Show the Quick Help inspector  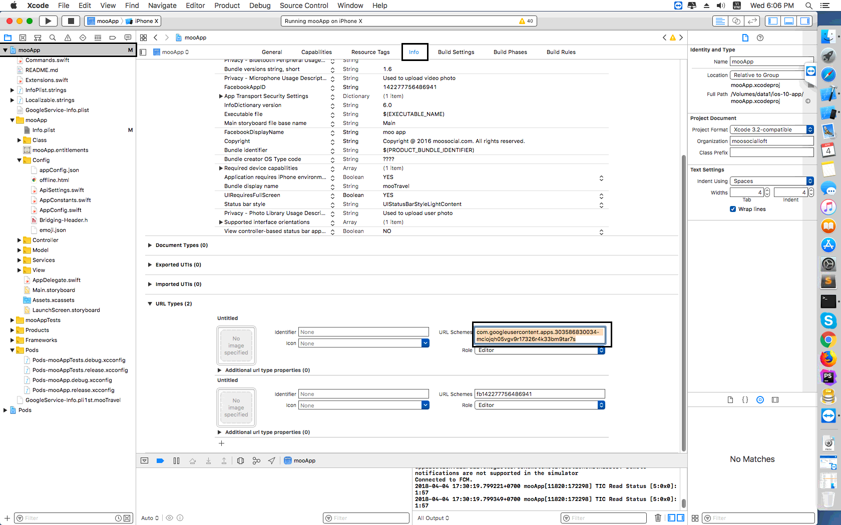pyautogui.click(x=760, y=37)
